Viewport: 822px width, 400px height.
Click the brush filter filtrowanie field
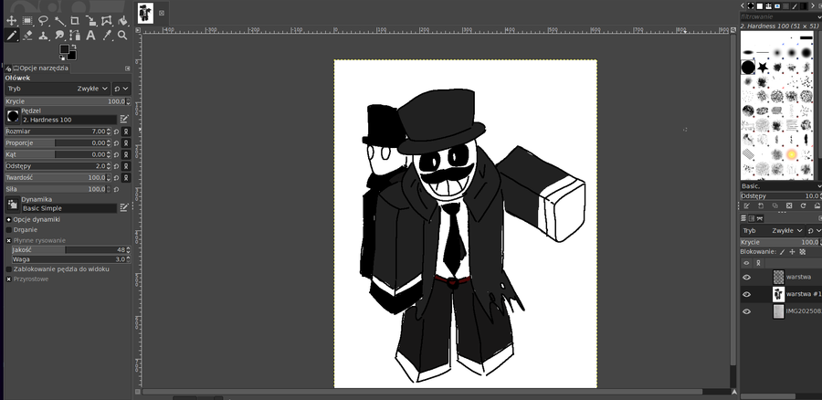pos(777,16)
